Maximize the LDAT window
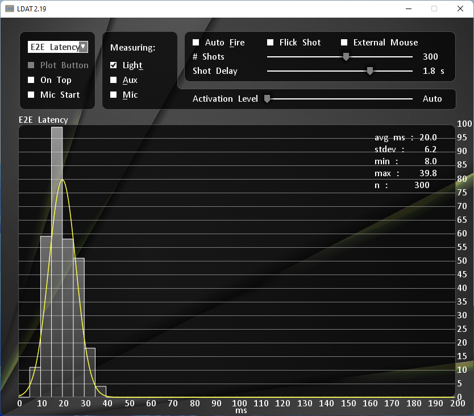This screenshot has height=416, width=474. tap(434, 9)
